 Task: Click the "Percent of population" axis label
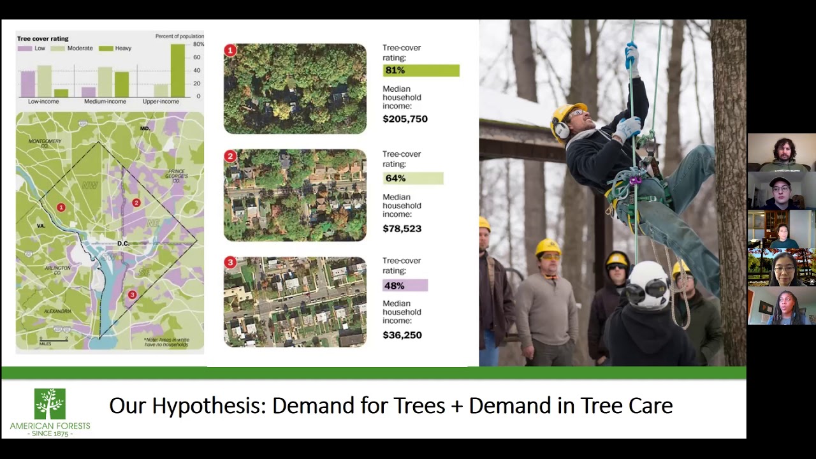click(x=180, y=36)
